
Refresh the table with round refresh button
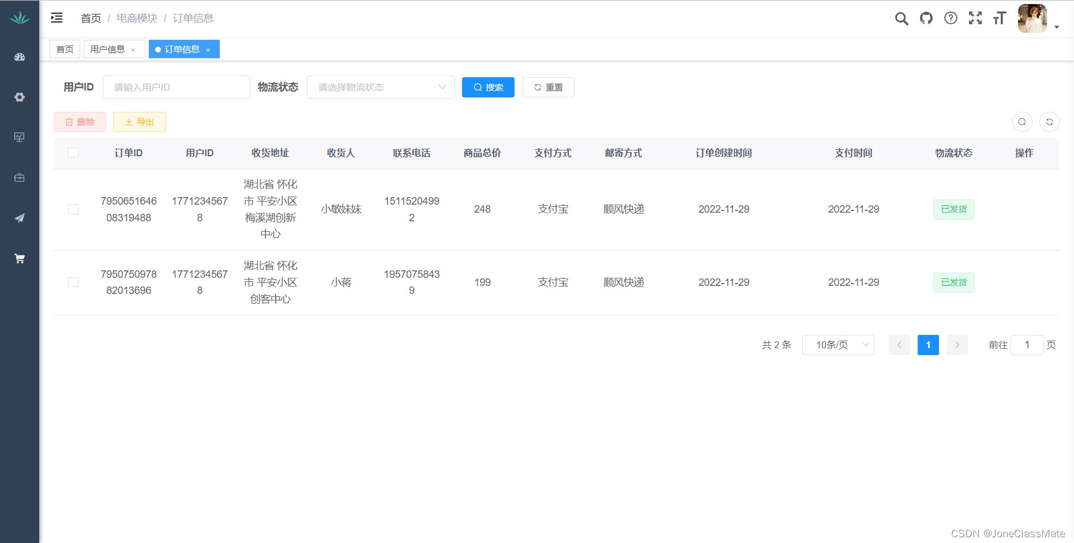pos(1049,122)
